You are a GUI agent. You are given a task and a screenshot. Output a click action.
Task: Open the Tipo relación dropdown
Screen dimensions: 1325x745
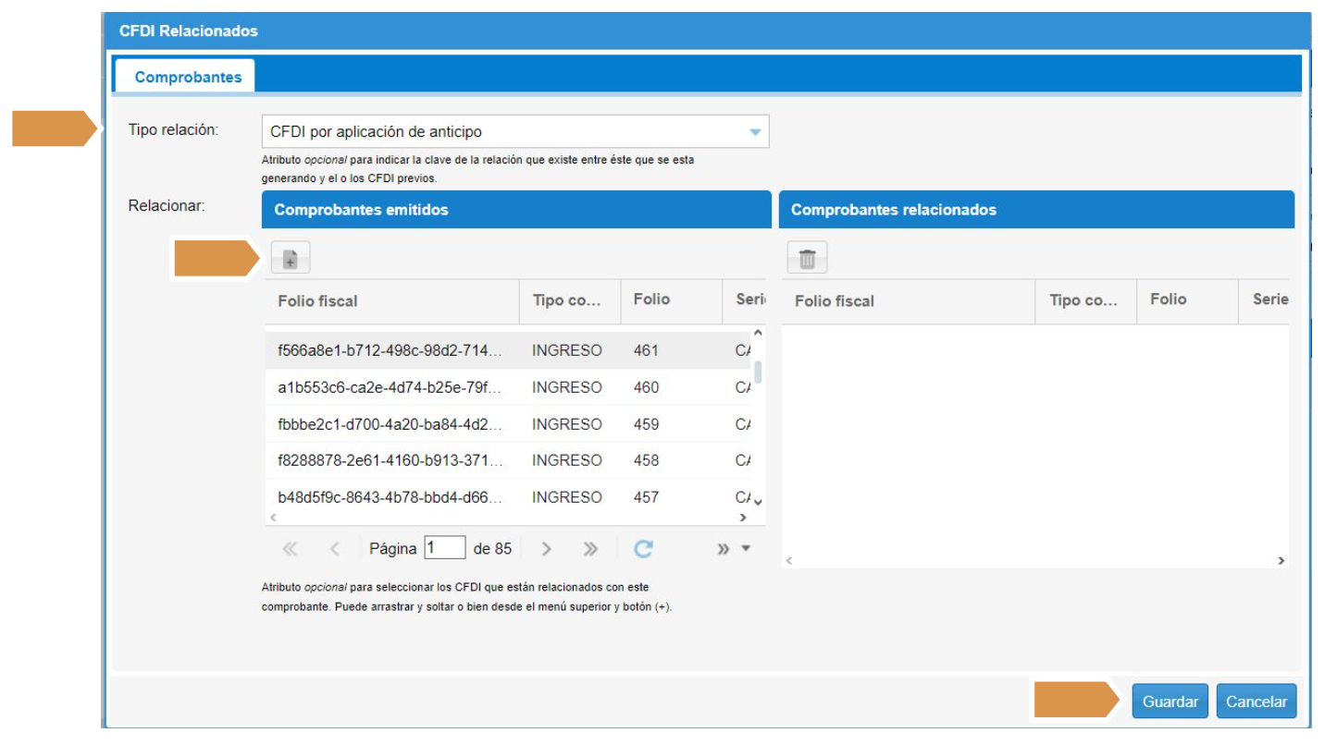(x=755, y=132)
